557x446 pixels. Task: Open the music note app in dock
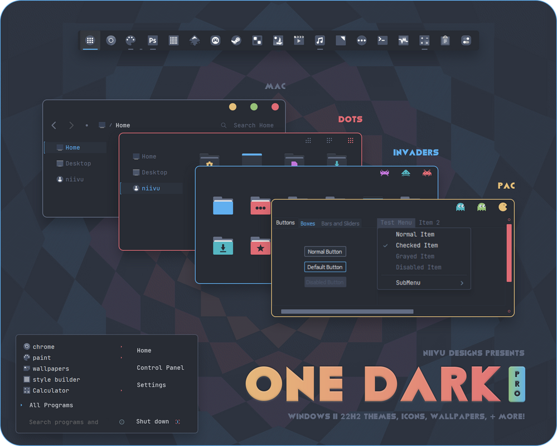(319, 41)
